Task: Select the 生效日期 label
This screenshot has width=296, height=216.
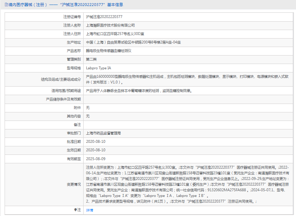Action: point(74,150)
